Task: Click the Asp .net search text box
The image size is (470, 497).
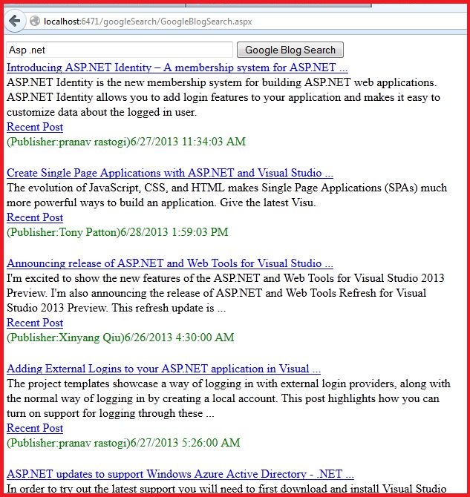Action: pos(120,50)
